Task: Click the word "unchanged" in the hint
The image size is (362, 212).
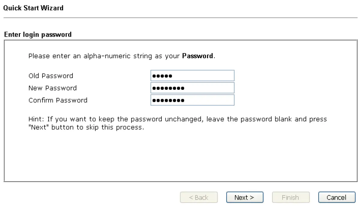Action: (184, 119)
